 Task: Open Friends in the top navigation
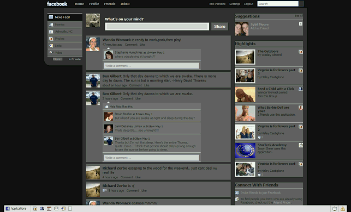pos(110,4)
